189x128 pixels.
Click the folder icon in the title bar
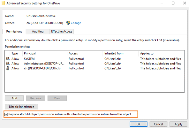click(4, 3)
